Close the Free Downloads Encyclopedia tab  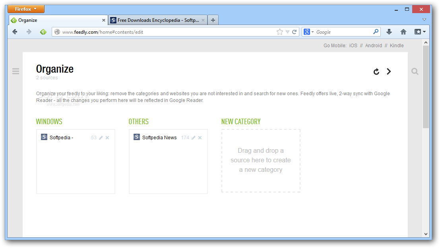pyautogui.click(x=203, y=20)
